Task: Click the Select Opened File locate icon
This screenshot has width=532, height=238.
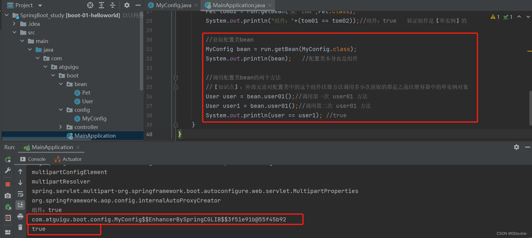Action: coord(90,5)
